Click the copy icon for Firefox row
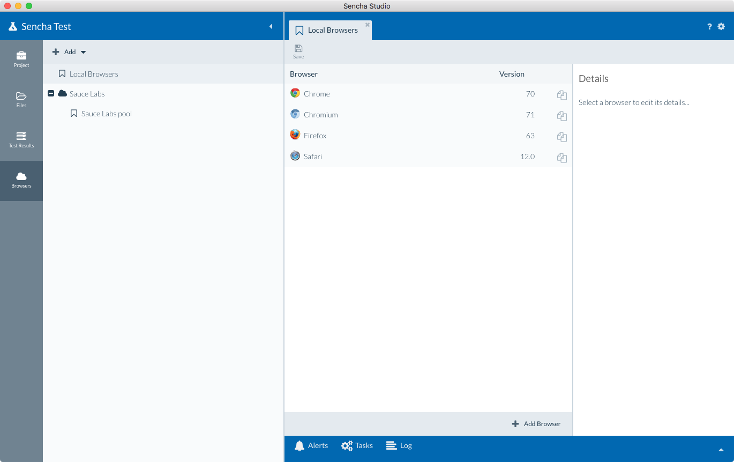734x462 pixels. [x=561, y=137]
